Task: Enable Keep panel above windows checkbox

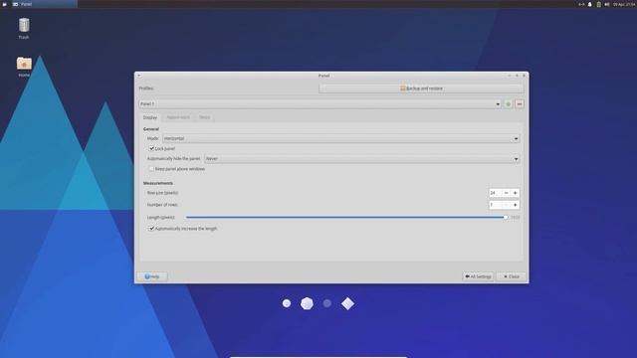Action: 151,169
